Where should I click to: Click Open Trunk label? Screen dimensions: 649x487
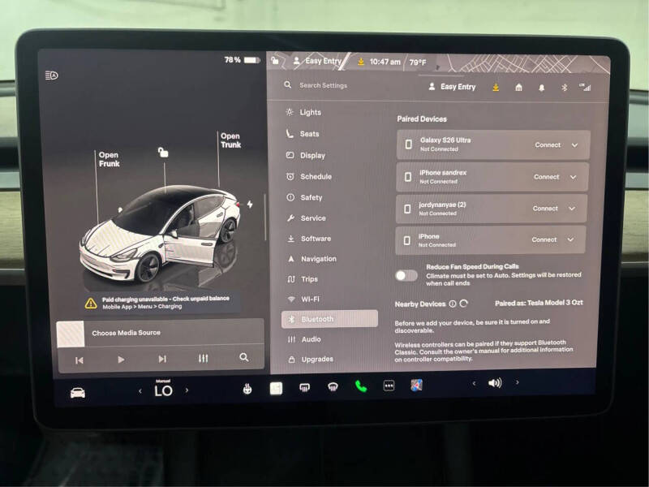230,140
